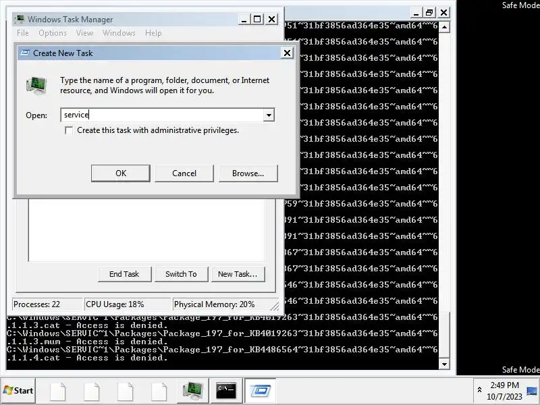Screen dimensions: 540x405
Task: Click command prompt scrollbar down arrow
Action: pyautogui.click(x=444, y=364)
